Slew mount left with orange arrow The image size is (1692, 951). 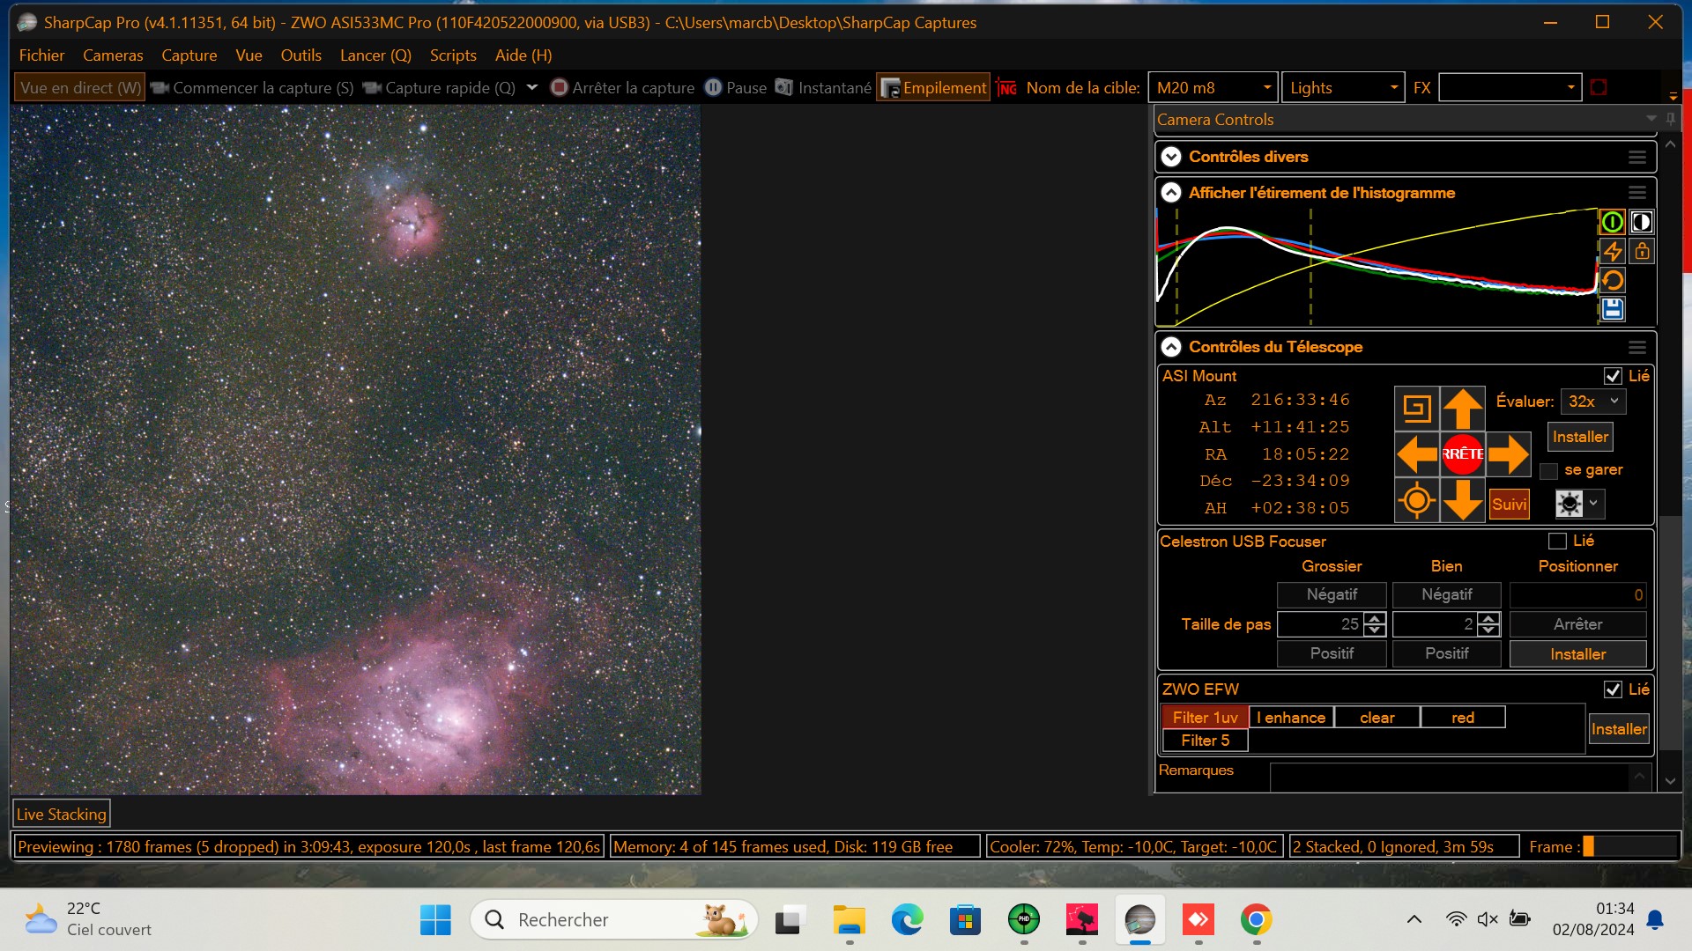click(1417, 454)
